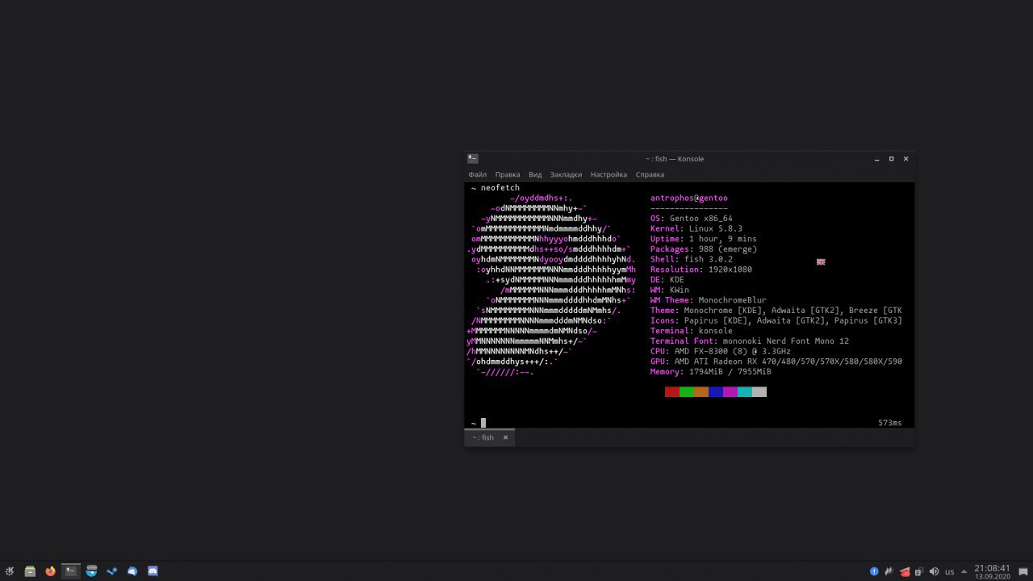Click the Konsole window icon in the title bar
The width and height of the screenshot is (1033, 581).
click(x=473, y=159)
